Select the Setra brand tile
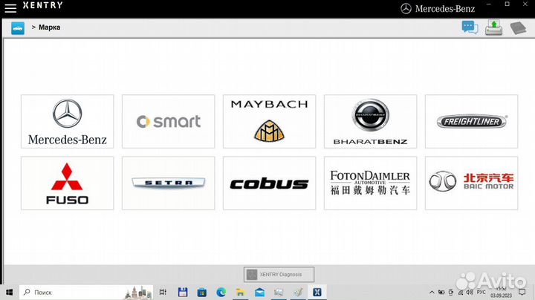Viewport: 535px width, 300px height. tap(168, 183)
